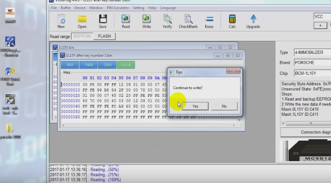Viewport: 331px width, 183px height.
Task: Click the Tips dialog title icon
Action: coord(171,72)
